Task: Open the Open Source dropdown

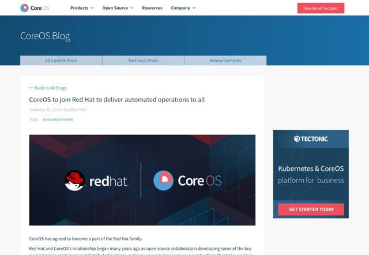Action: (117, 8)
